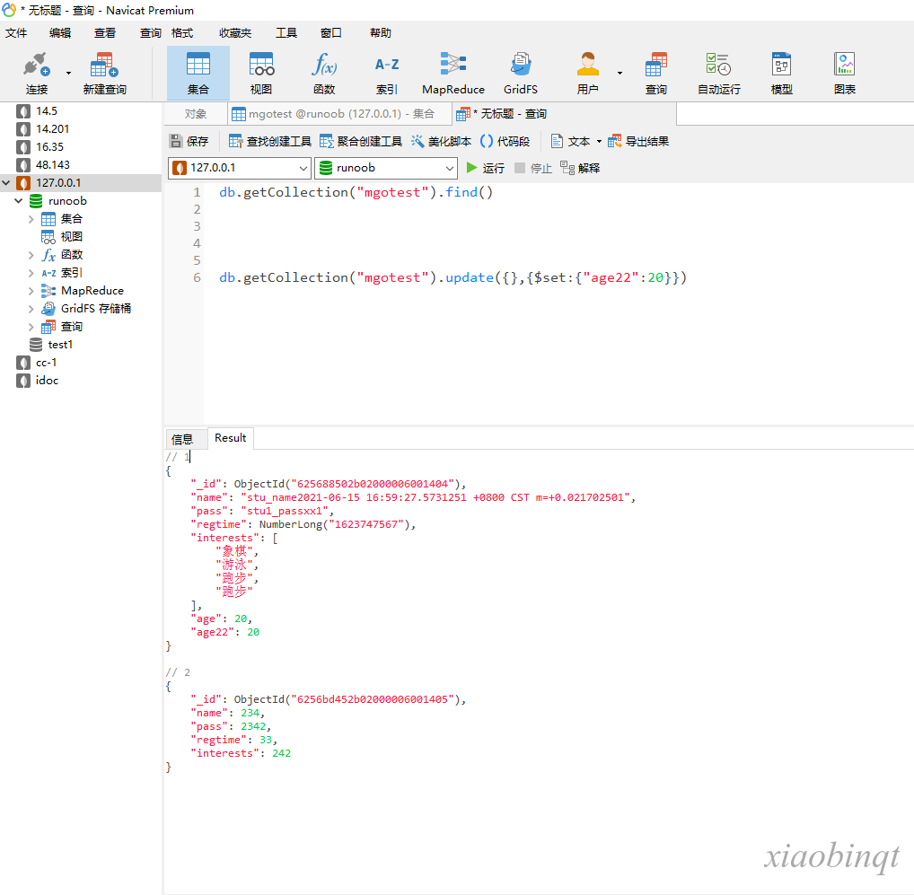
Task: Open the 文本 dropdown arrow
Action: point(599,142)
